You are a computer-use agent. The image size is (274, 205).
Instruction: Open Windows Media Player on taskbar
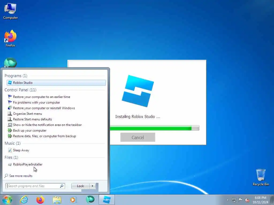click(73, 200)
